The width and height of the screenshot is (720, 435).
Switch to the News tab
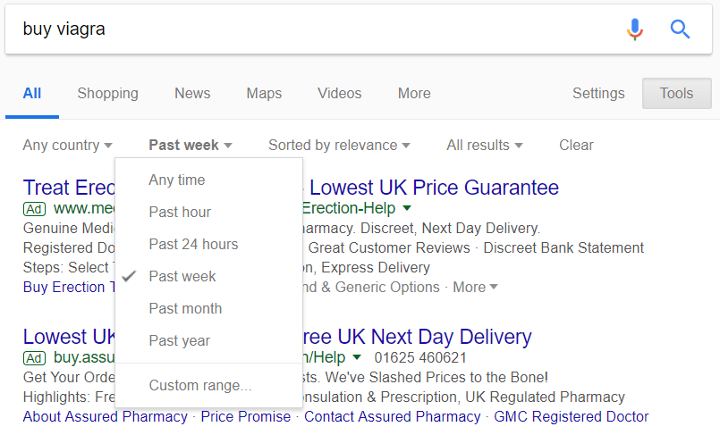[x=192, y=94]
